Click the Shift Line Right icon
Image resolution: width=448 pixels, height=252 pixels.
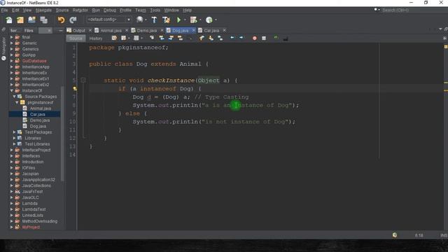[x=241, y=38]
